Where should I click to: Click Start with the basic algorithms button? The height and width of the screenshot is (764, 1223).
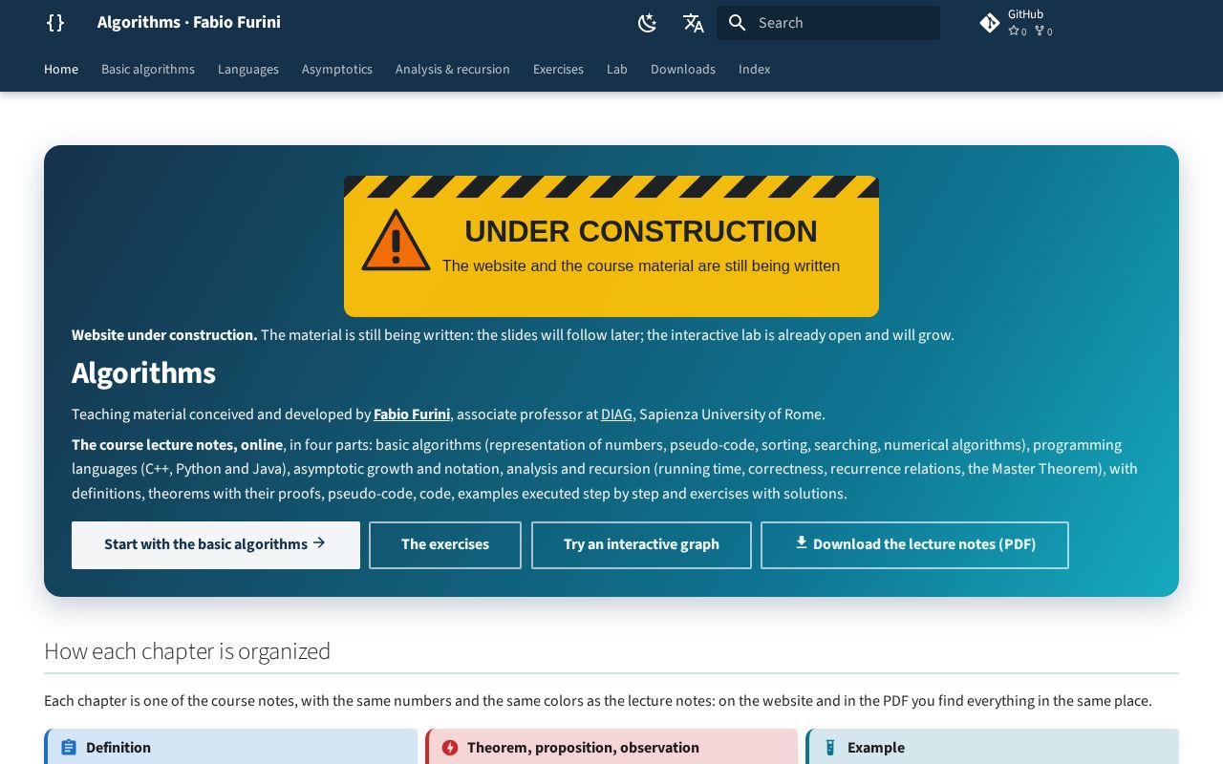pyautogui.click(x=216, y=545)
